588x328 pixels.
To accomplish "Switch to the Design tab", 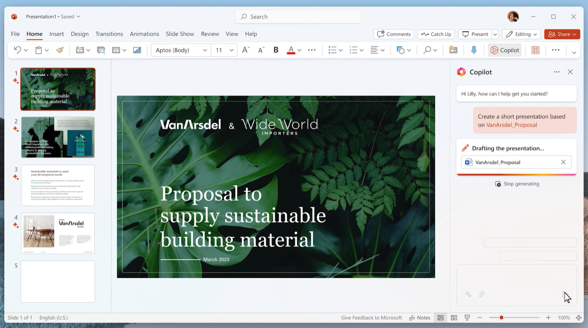I will point(80,34).
